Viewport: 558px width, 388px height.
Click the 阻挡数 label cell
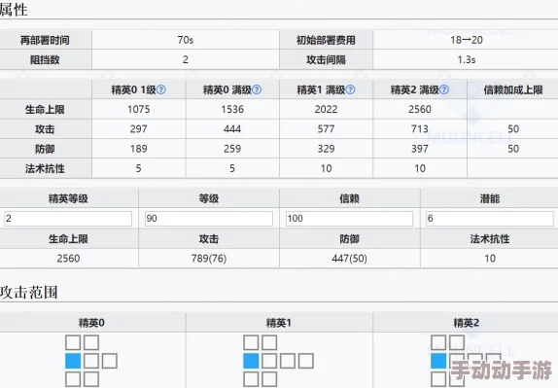coord(45,59)
